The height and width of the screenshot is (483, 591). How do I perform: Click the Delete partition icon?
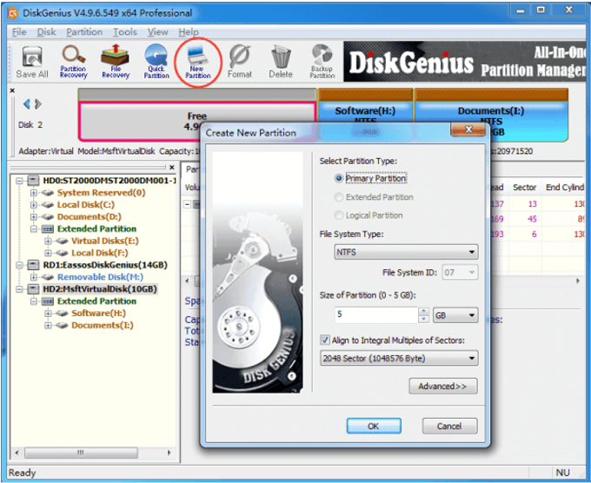click(280, 61)
